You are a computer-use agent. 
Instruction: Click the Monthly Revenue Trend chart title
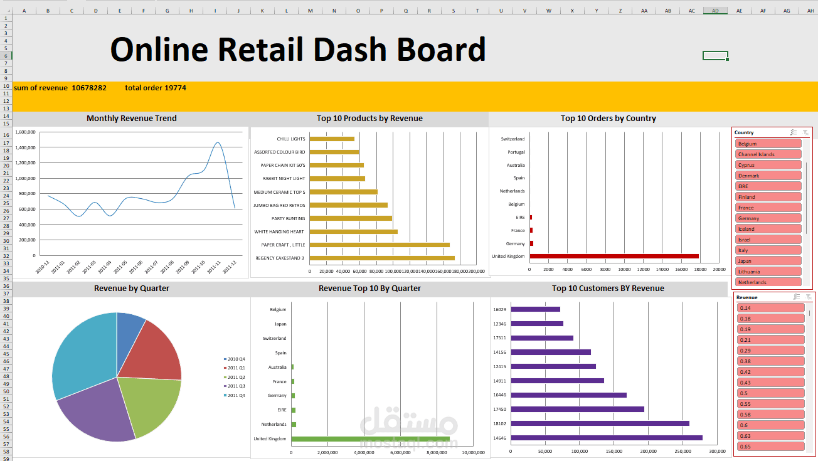pos(132,118)
